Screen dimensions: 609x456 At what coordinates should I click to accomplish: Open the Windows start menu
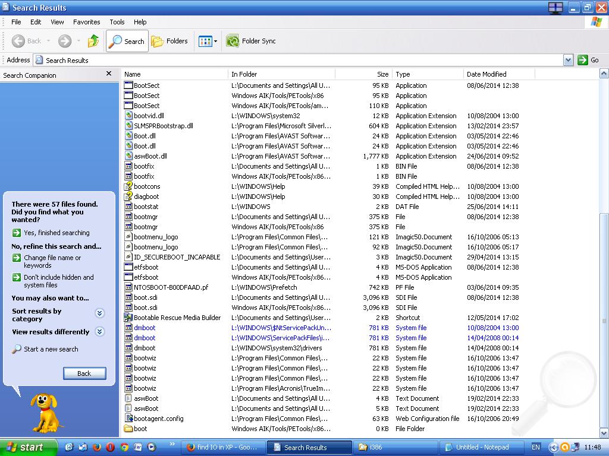click(x=28, y=447)
